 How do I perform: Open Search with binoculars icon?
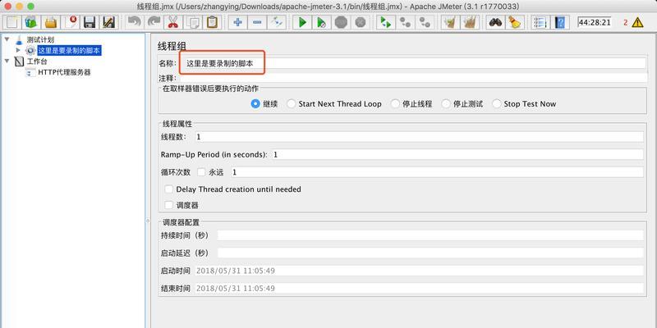point(495,22)
